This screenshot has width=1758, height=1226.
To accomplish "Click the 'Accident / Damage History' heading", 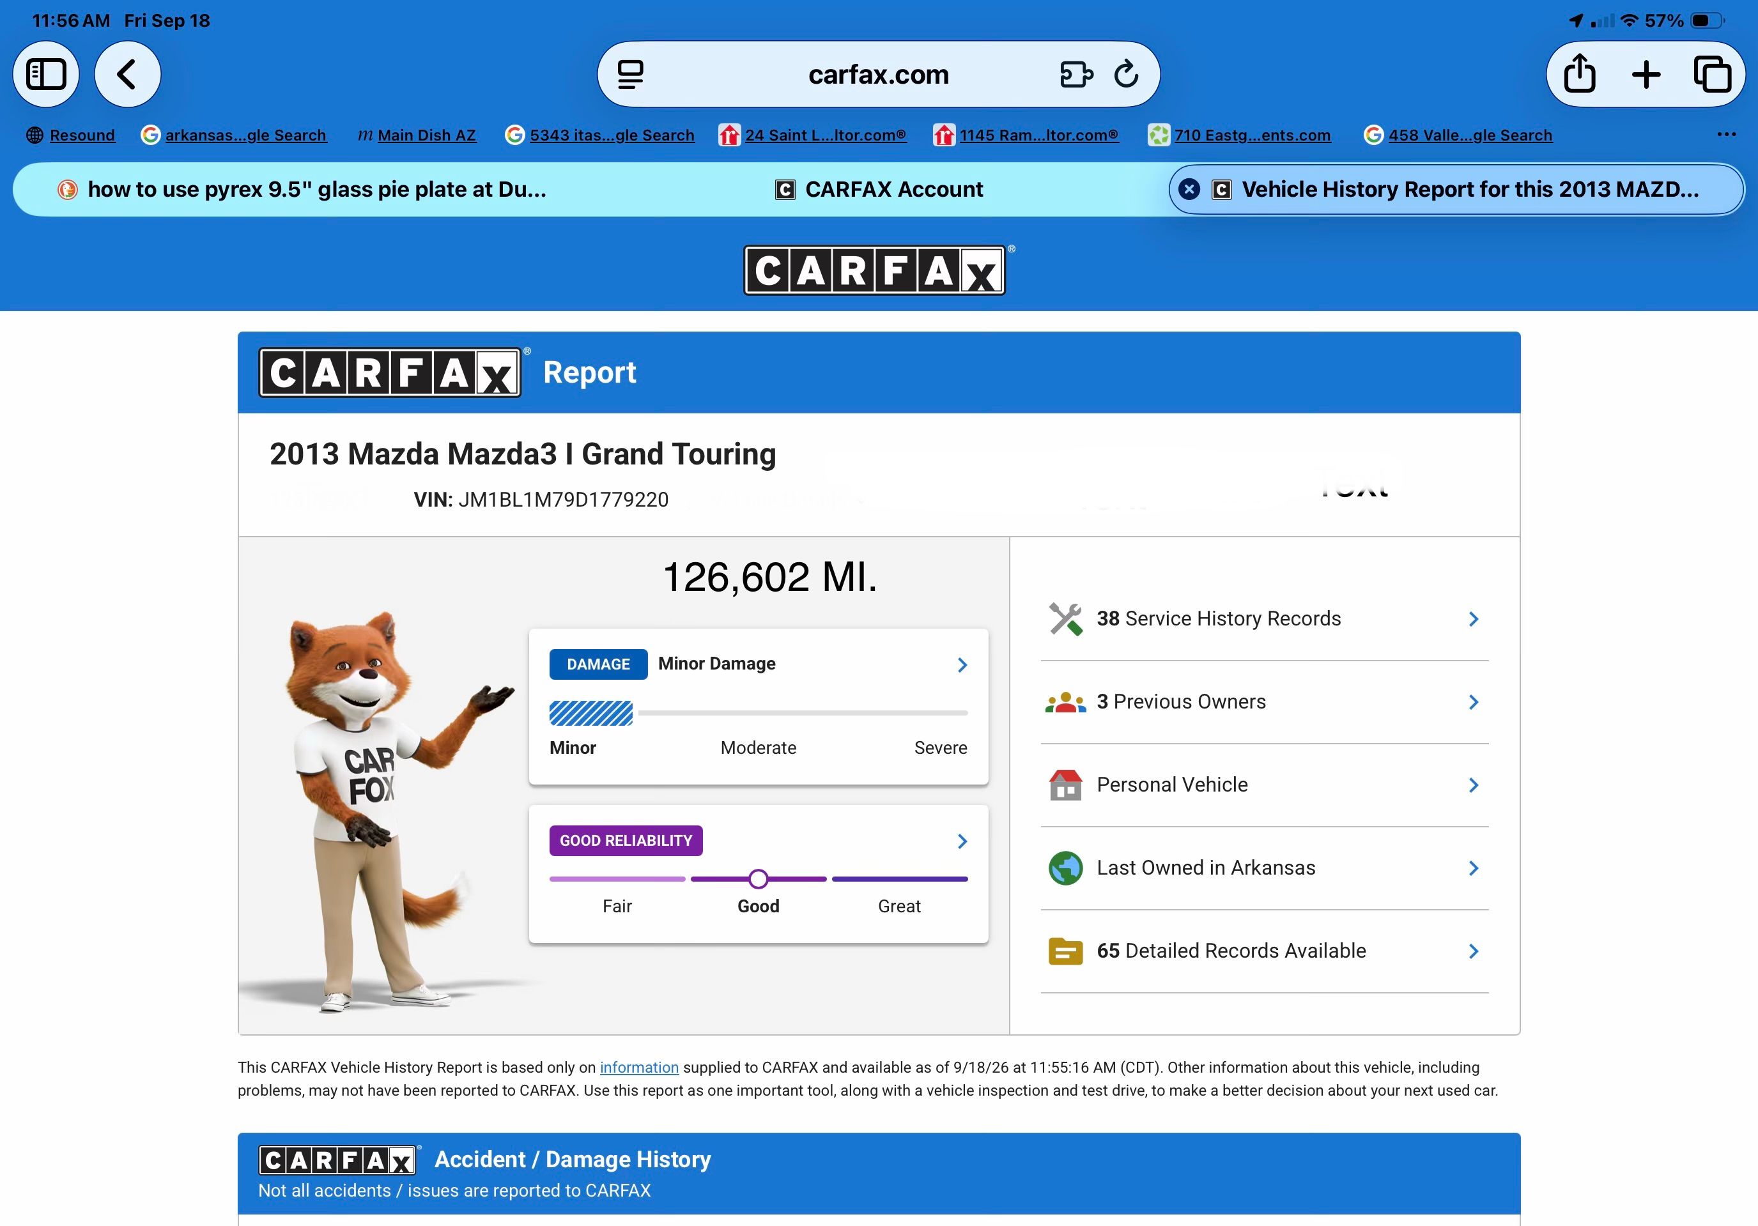I will pos(573,1160).
